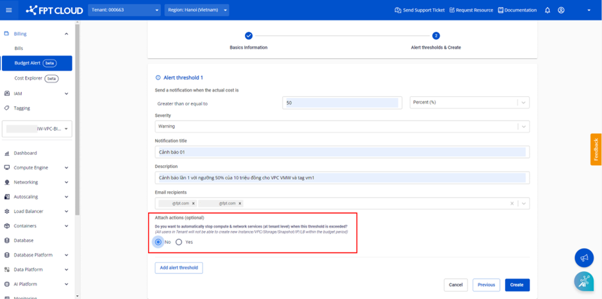Viewport: 602px width, 299px height.
Task: Select the No radio option
Action: [158, 242]
